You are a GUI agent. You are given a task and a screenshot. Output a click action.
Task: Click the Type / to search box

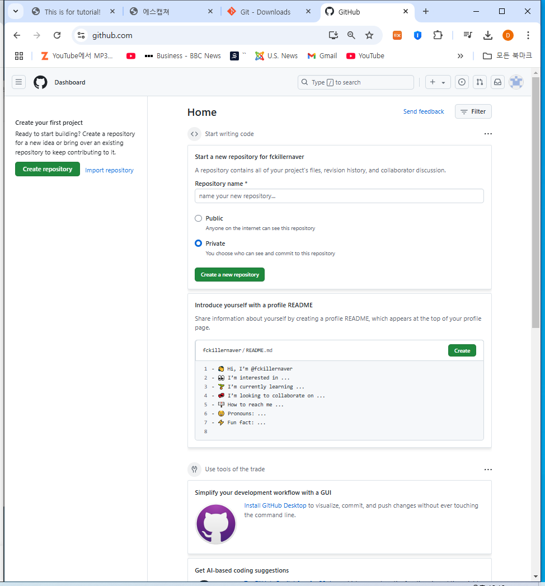click(x=356, y=82)
